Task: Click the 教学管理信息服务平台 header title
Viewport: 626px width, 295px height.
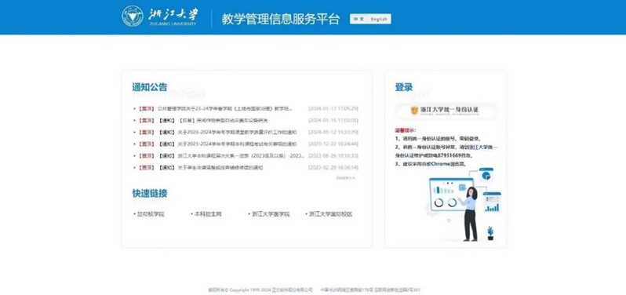Action: (x=281, y=19)
